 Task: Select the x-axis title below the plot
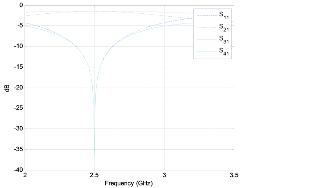click(128, 184)
